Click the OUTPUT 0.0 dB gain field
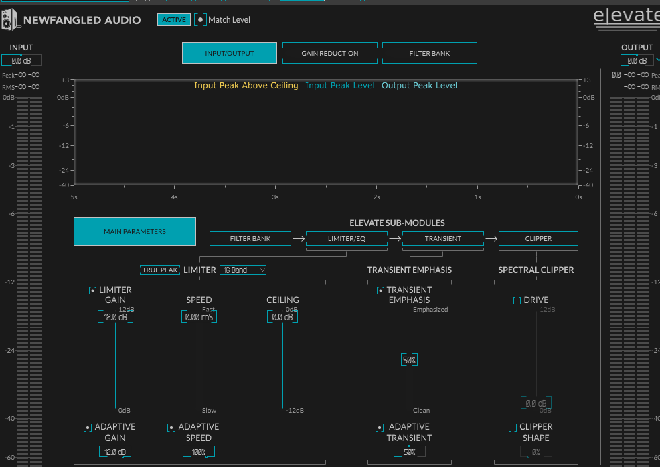The image size is (660, 467). pos(637,60)
